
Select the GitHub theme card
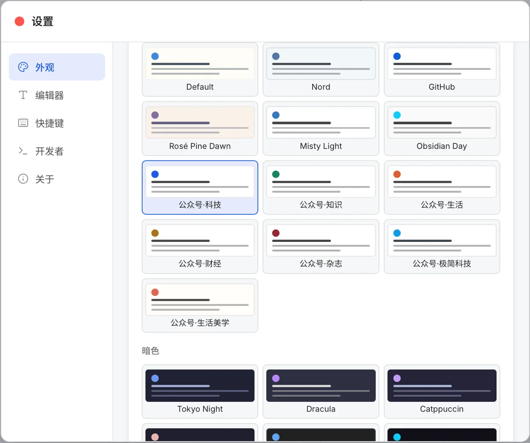[x=442, y=69]
